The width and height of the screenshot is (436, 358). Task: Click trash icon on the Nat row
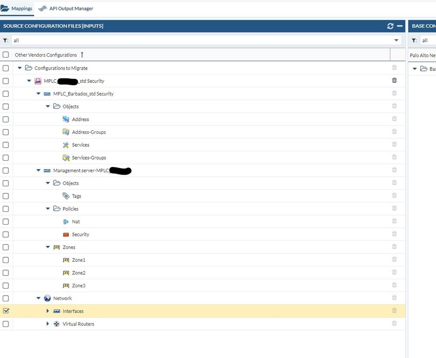coord(394,221)
